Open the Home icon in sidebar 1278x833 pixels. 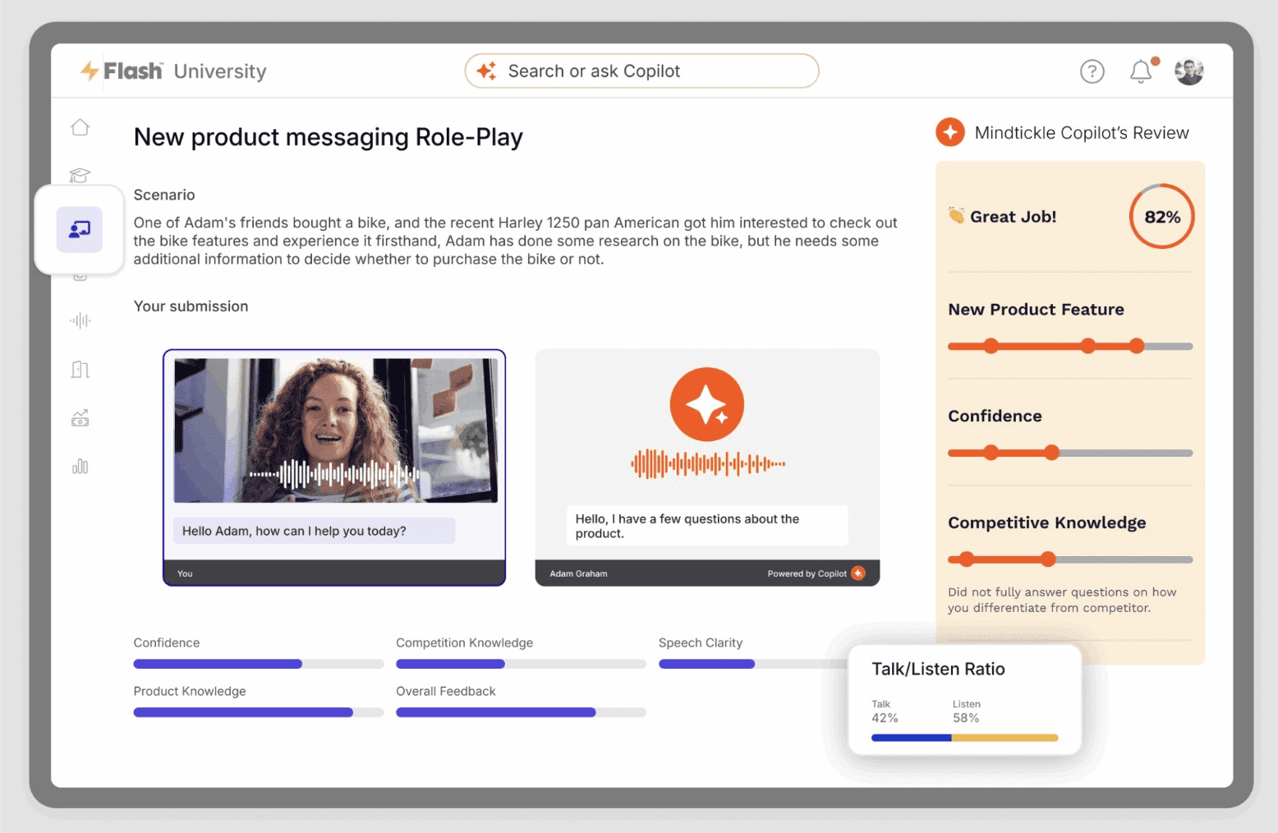80,127
